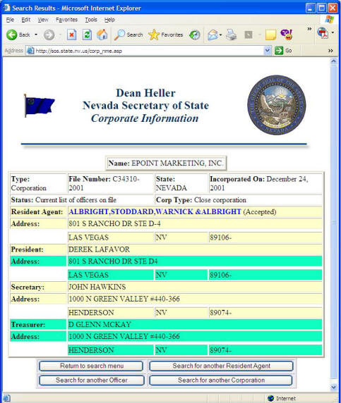The height and width of the screenshot is (403, 341).
Task: Click the Forward arrow icon
Action: pyautogui.click(x=49, y=35)
